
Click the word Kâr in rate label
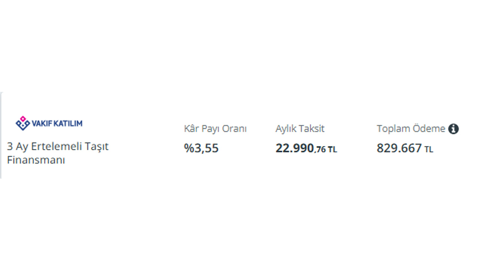pos(191,129)
